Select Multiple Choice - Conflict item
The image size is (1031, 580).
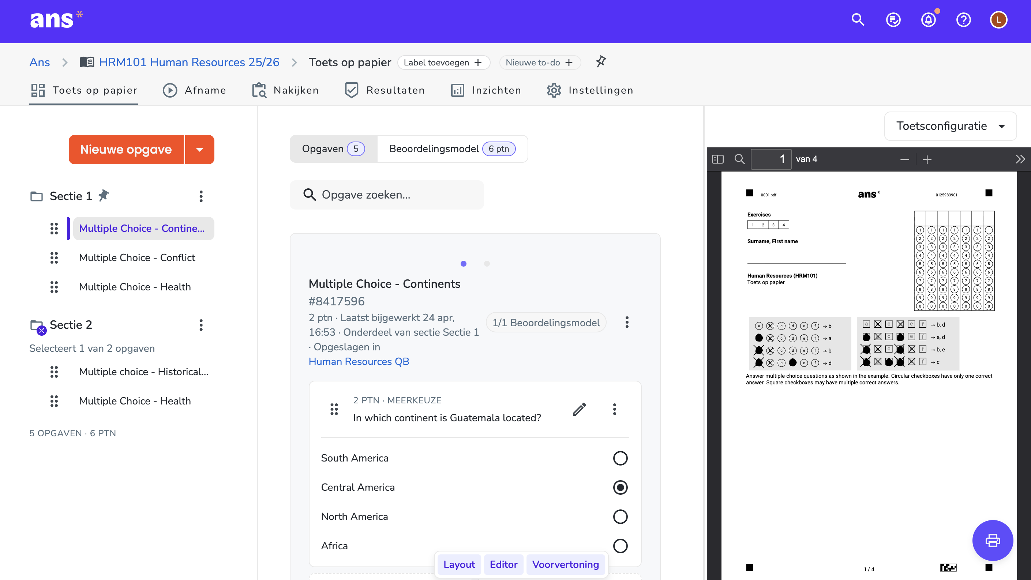point(137,257)
